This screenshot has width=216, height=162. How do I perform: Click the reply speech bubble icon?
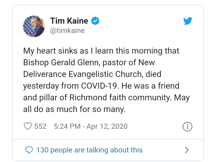pos(29,150)
